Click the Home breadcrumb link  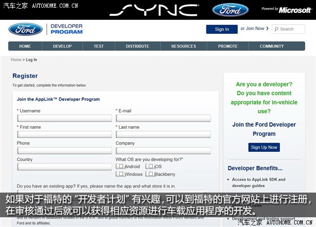(x=16, y=60)
